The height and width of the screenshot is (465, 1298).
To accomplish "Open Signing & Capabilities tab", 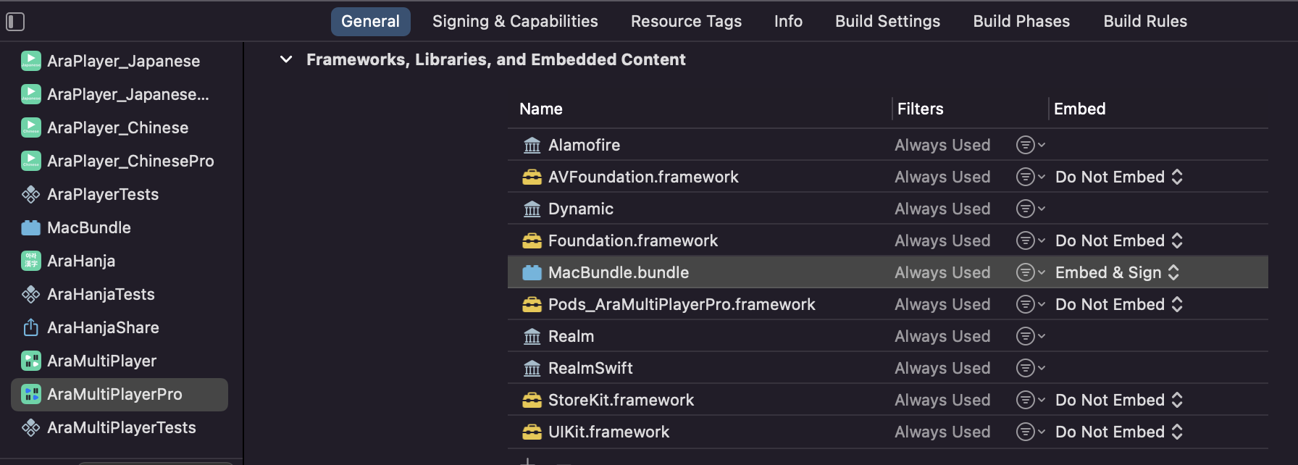I will click(x=515, y=22).
